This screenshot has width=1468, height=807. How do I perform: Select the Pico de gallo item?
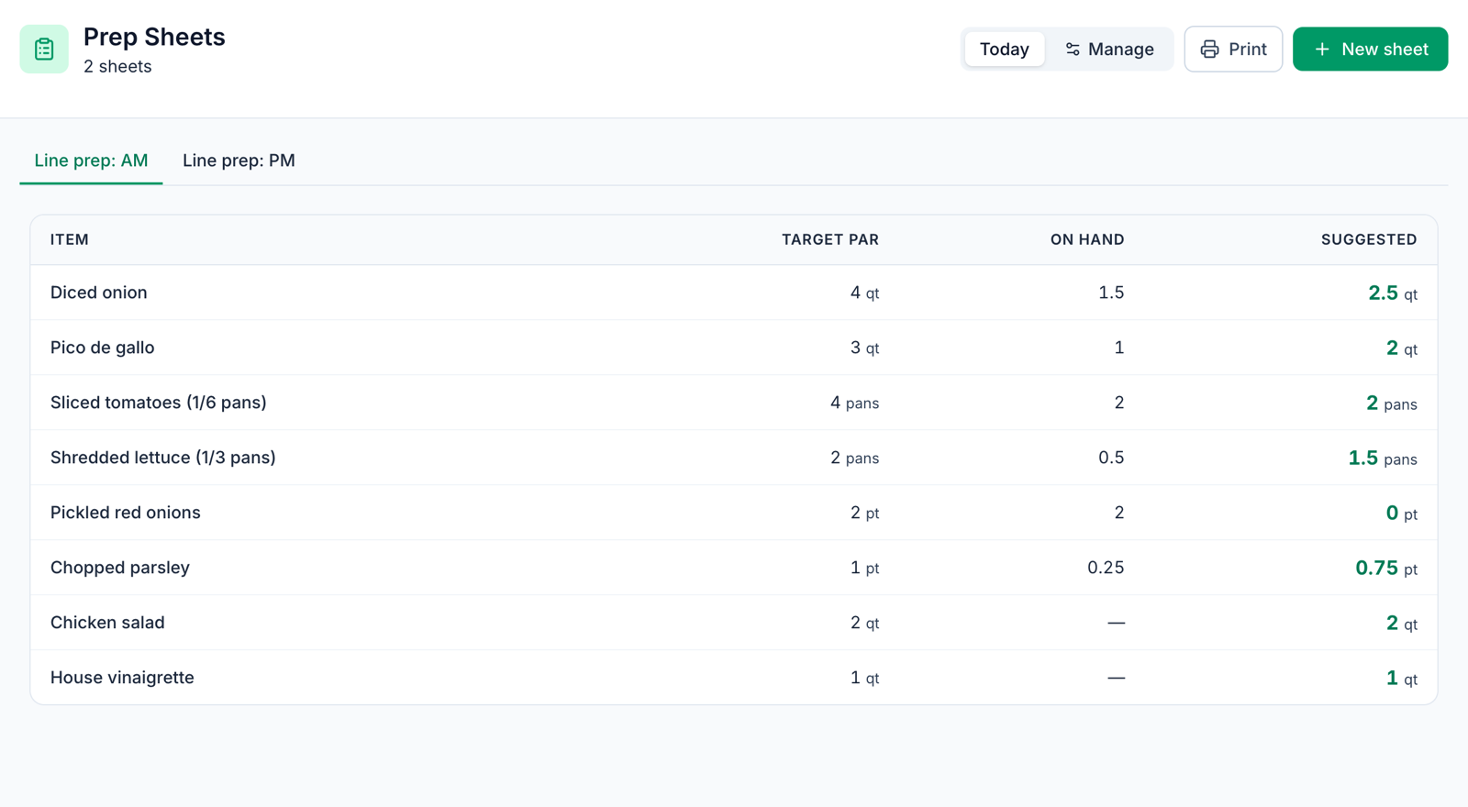coord(103,348)
